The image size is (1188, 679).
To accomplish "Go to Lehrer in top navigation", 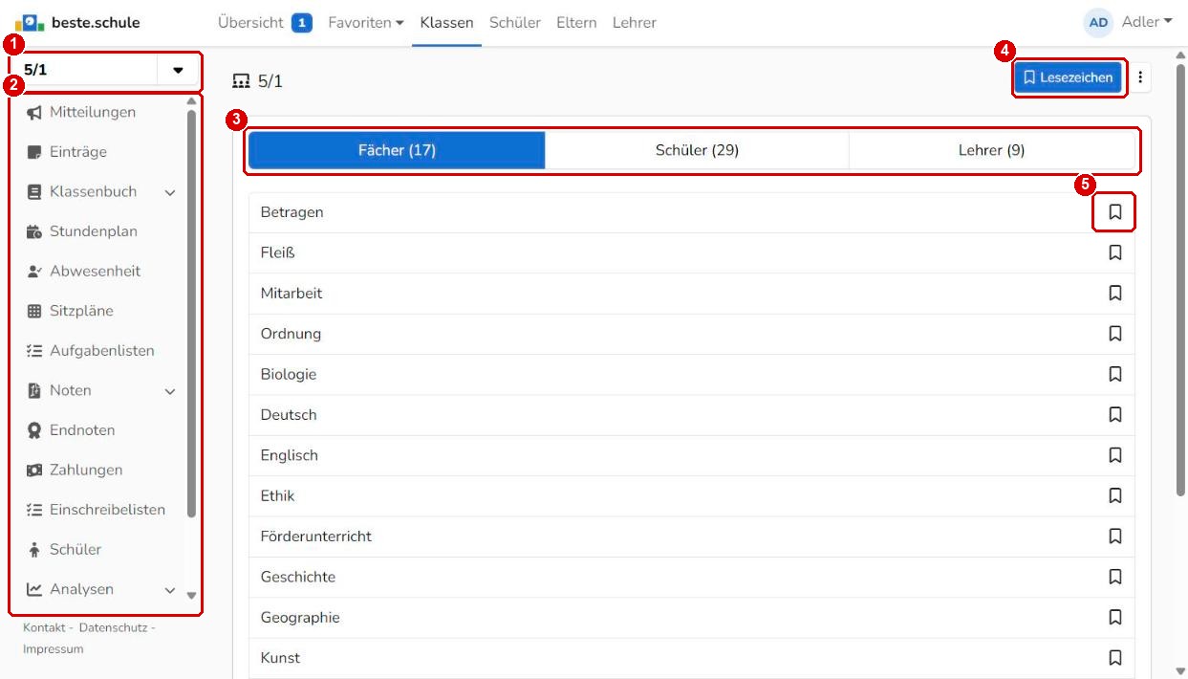I will coord(635,22).
